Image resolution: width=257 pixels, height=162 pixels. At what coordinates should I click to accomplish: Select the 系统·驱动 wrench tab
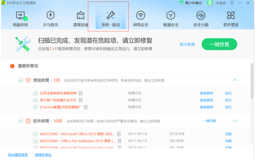point(111,19)
